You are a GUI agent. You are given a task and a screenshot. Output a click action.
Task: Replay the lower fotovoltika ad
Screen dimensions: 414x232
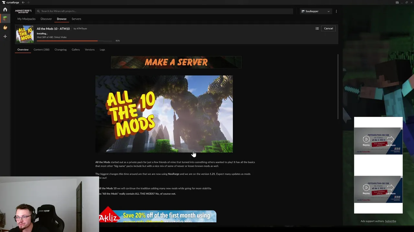point(366,189)
